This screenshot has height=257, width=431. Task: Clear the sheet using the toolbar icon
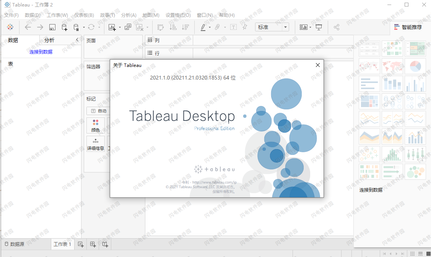[140, 27]
